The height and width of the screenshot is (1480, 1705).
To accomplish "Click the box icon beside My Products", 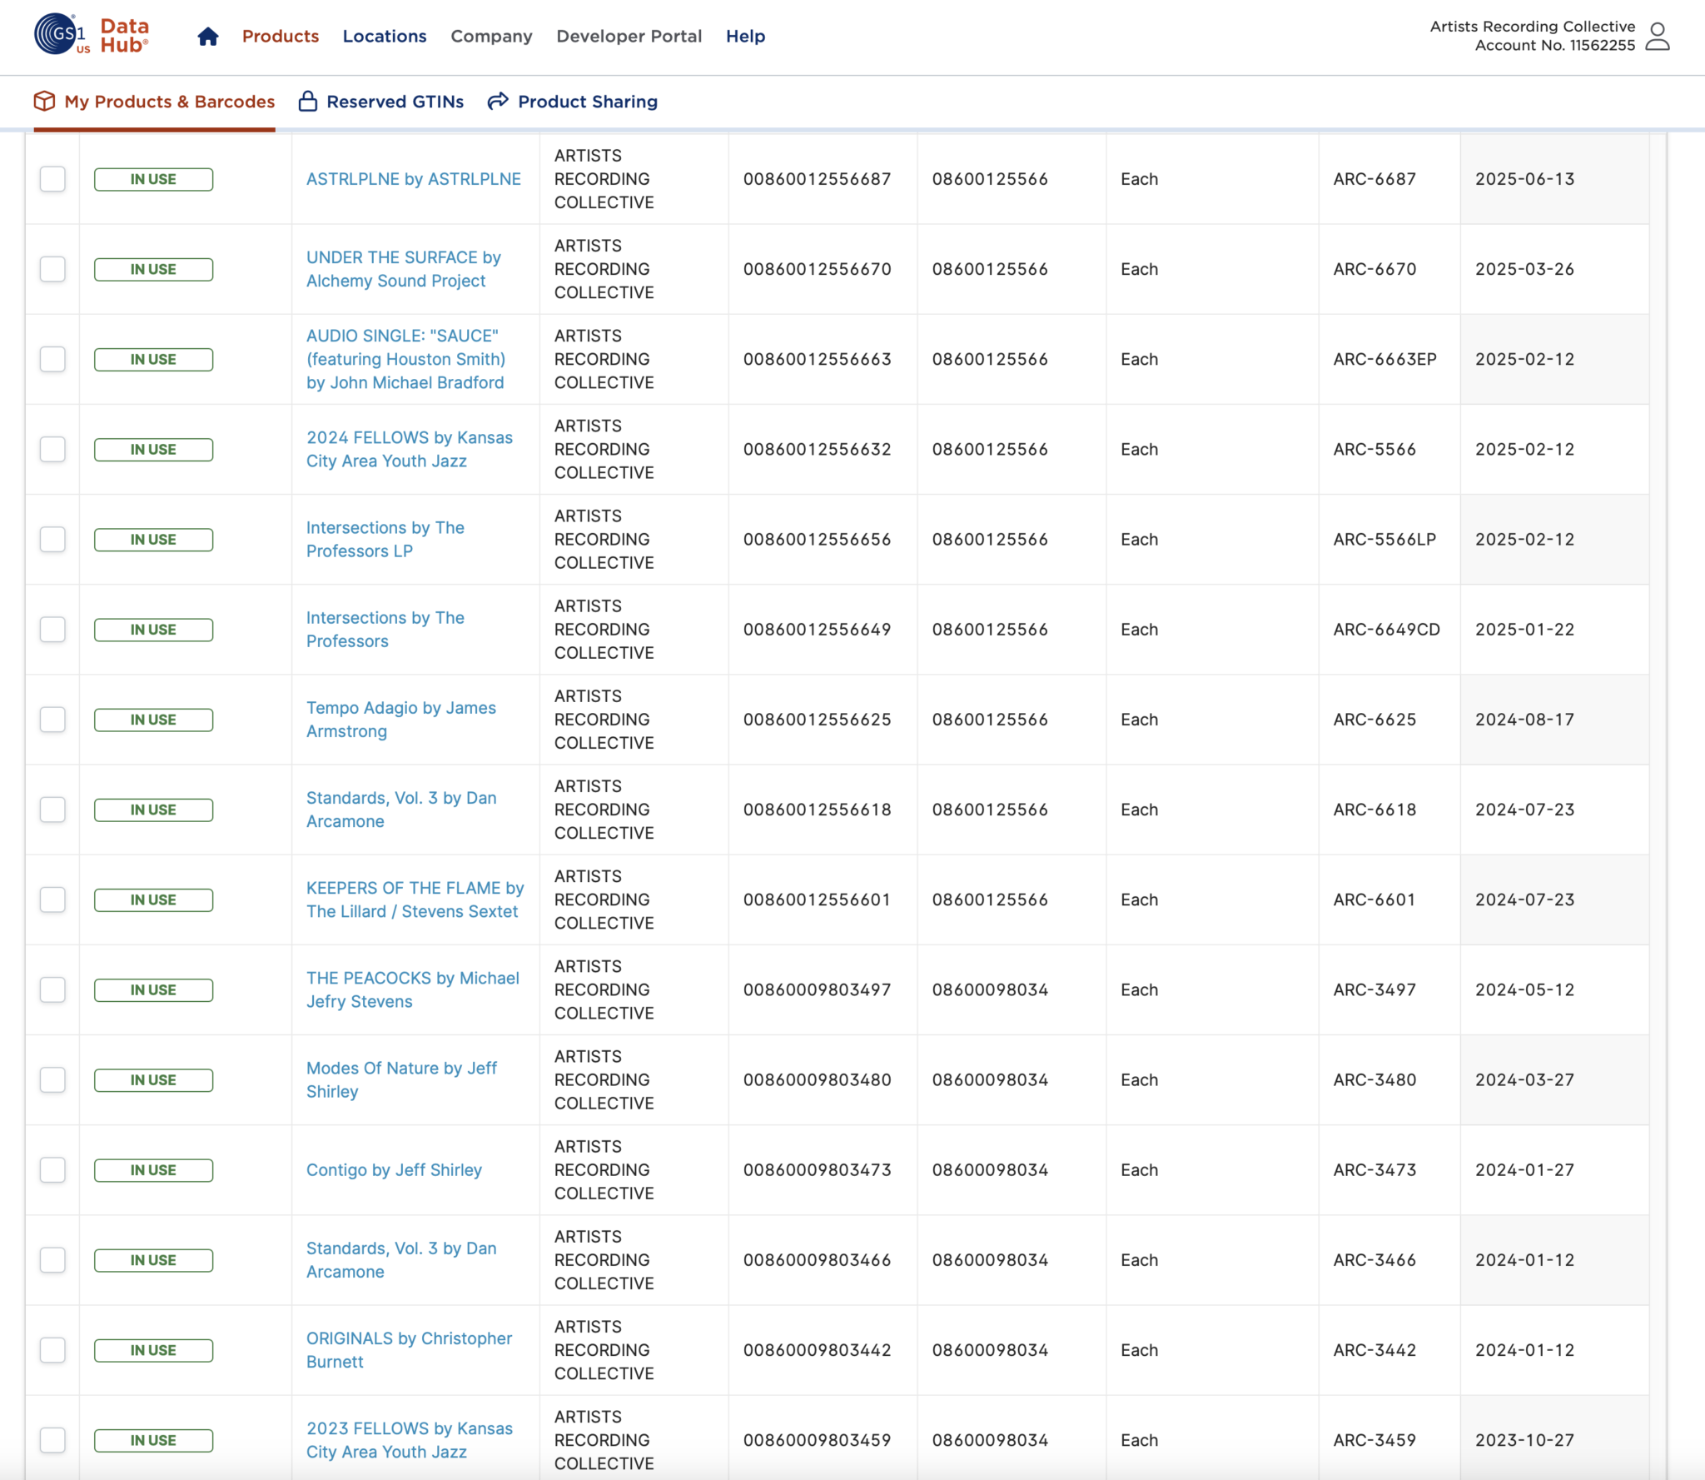I will click(44, 101).
